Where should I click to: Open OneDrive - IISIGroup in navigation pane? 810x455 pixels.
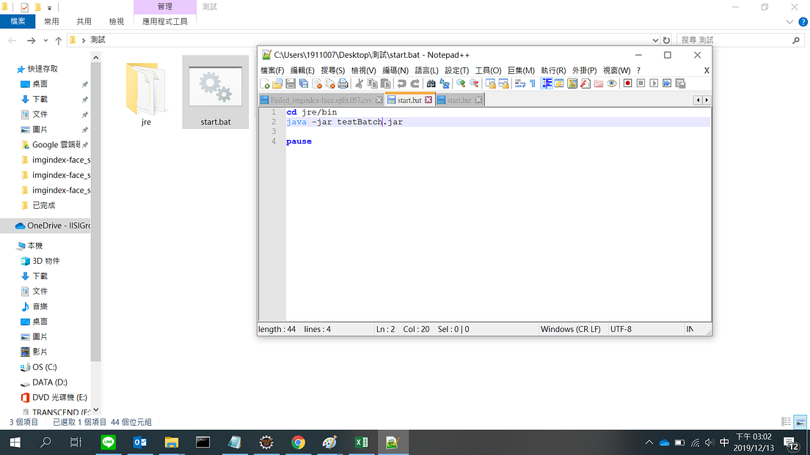click(51, 226)
